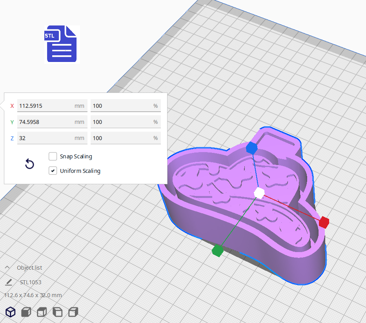Click the STL file icon

(62, 44)
